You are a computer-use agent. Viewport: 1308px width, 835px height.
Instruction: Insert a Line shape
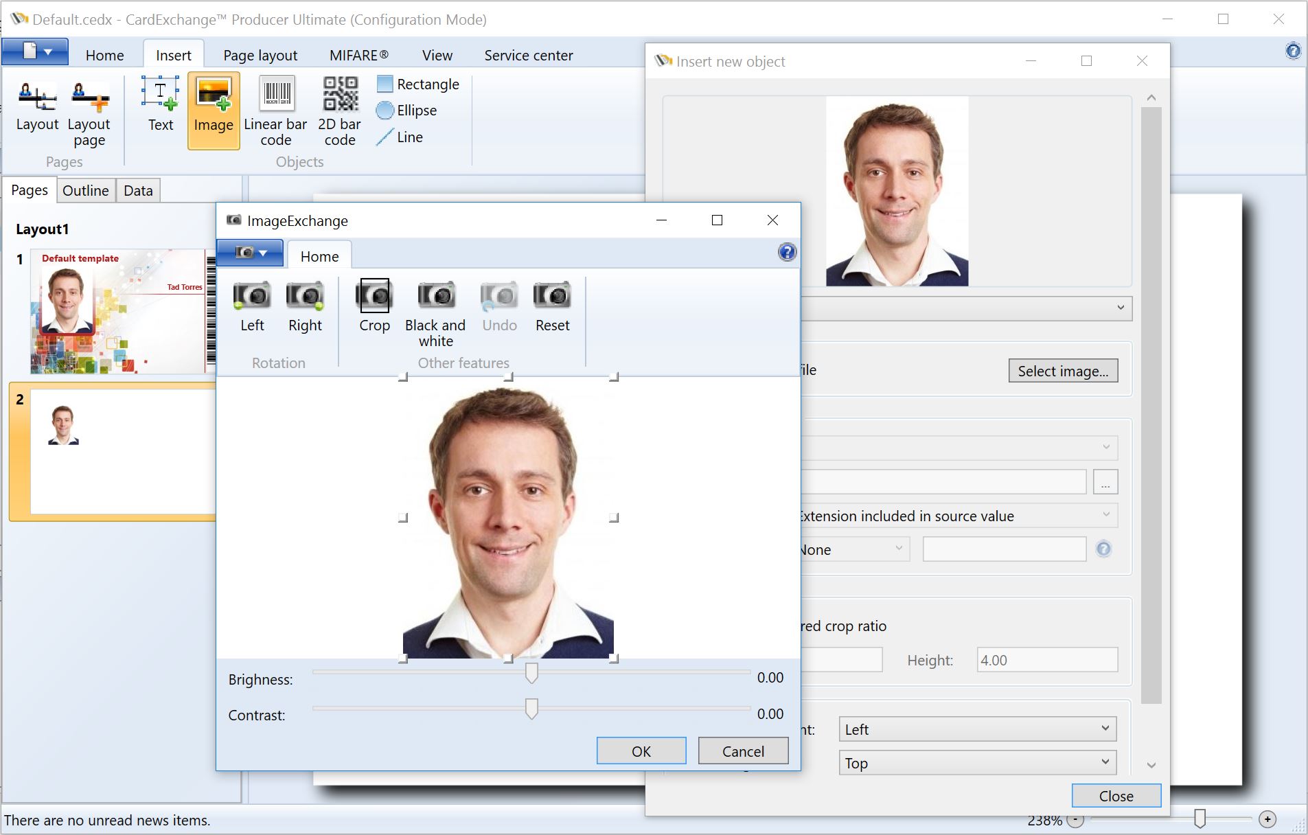coord(400,137)
